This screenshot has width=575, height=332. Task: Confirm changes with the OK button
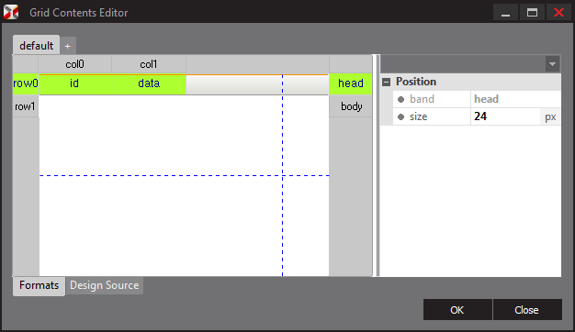(x=457, y=310)
